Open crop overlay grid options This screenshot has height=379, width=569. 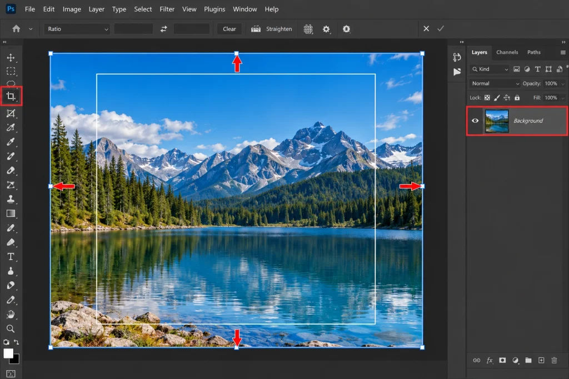(308, 29)
